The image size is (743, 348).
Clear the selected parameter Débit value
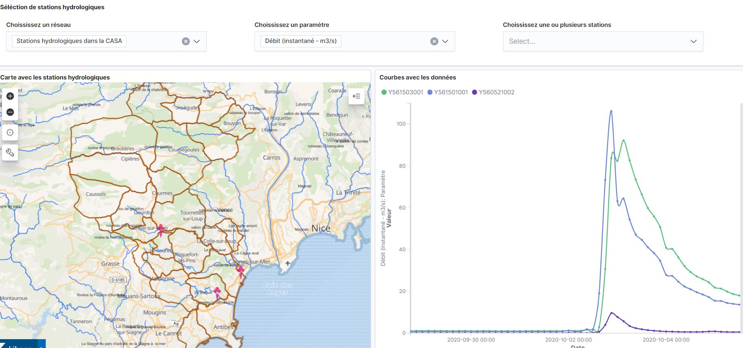click(x=434, y=41)
